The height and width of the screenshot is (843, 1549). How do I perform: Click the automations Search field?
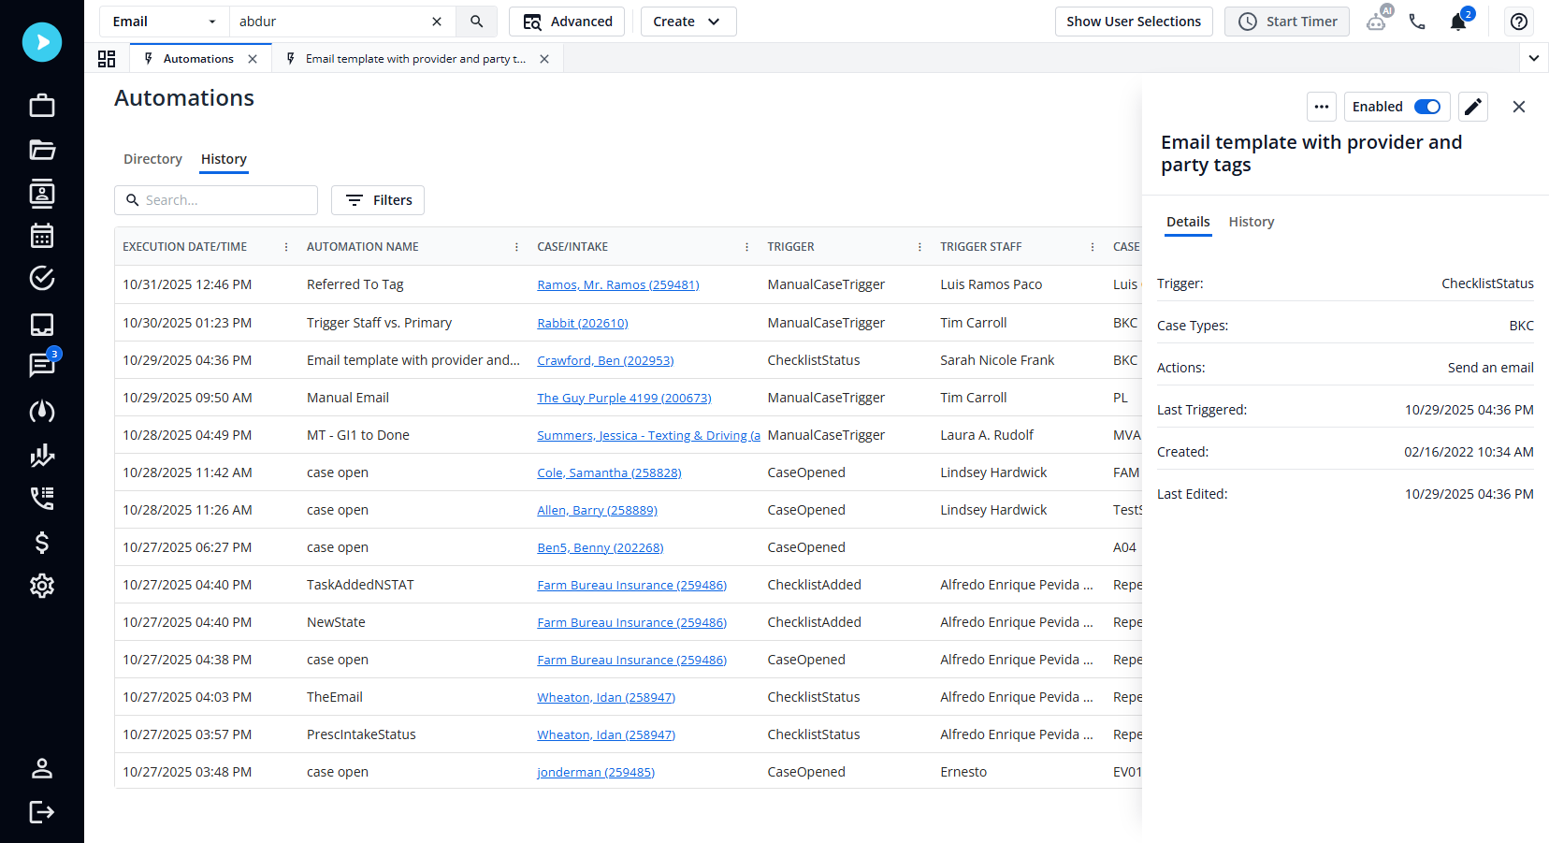216,199
